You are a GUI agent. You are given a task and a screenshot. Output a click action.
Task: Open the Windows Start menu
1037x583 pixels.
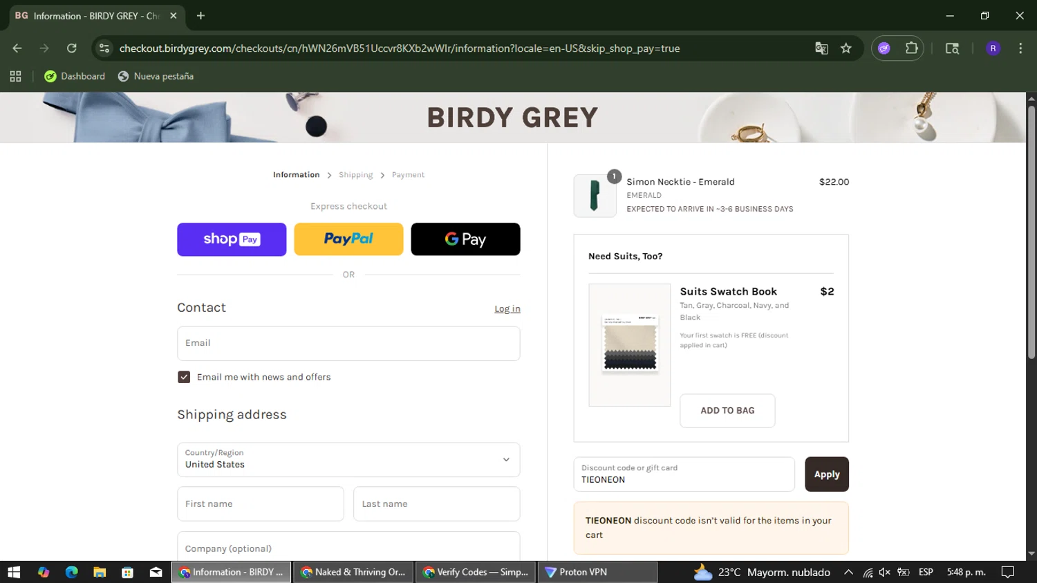(14, 572)
